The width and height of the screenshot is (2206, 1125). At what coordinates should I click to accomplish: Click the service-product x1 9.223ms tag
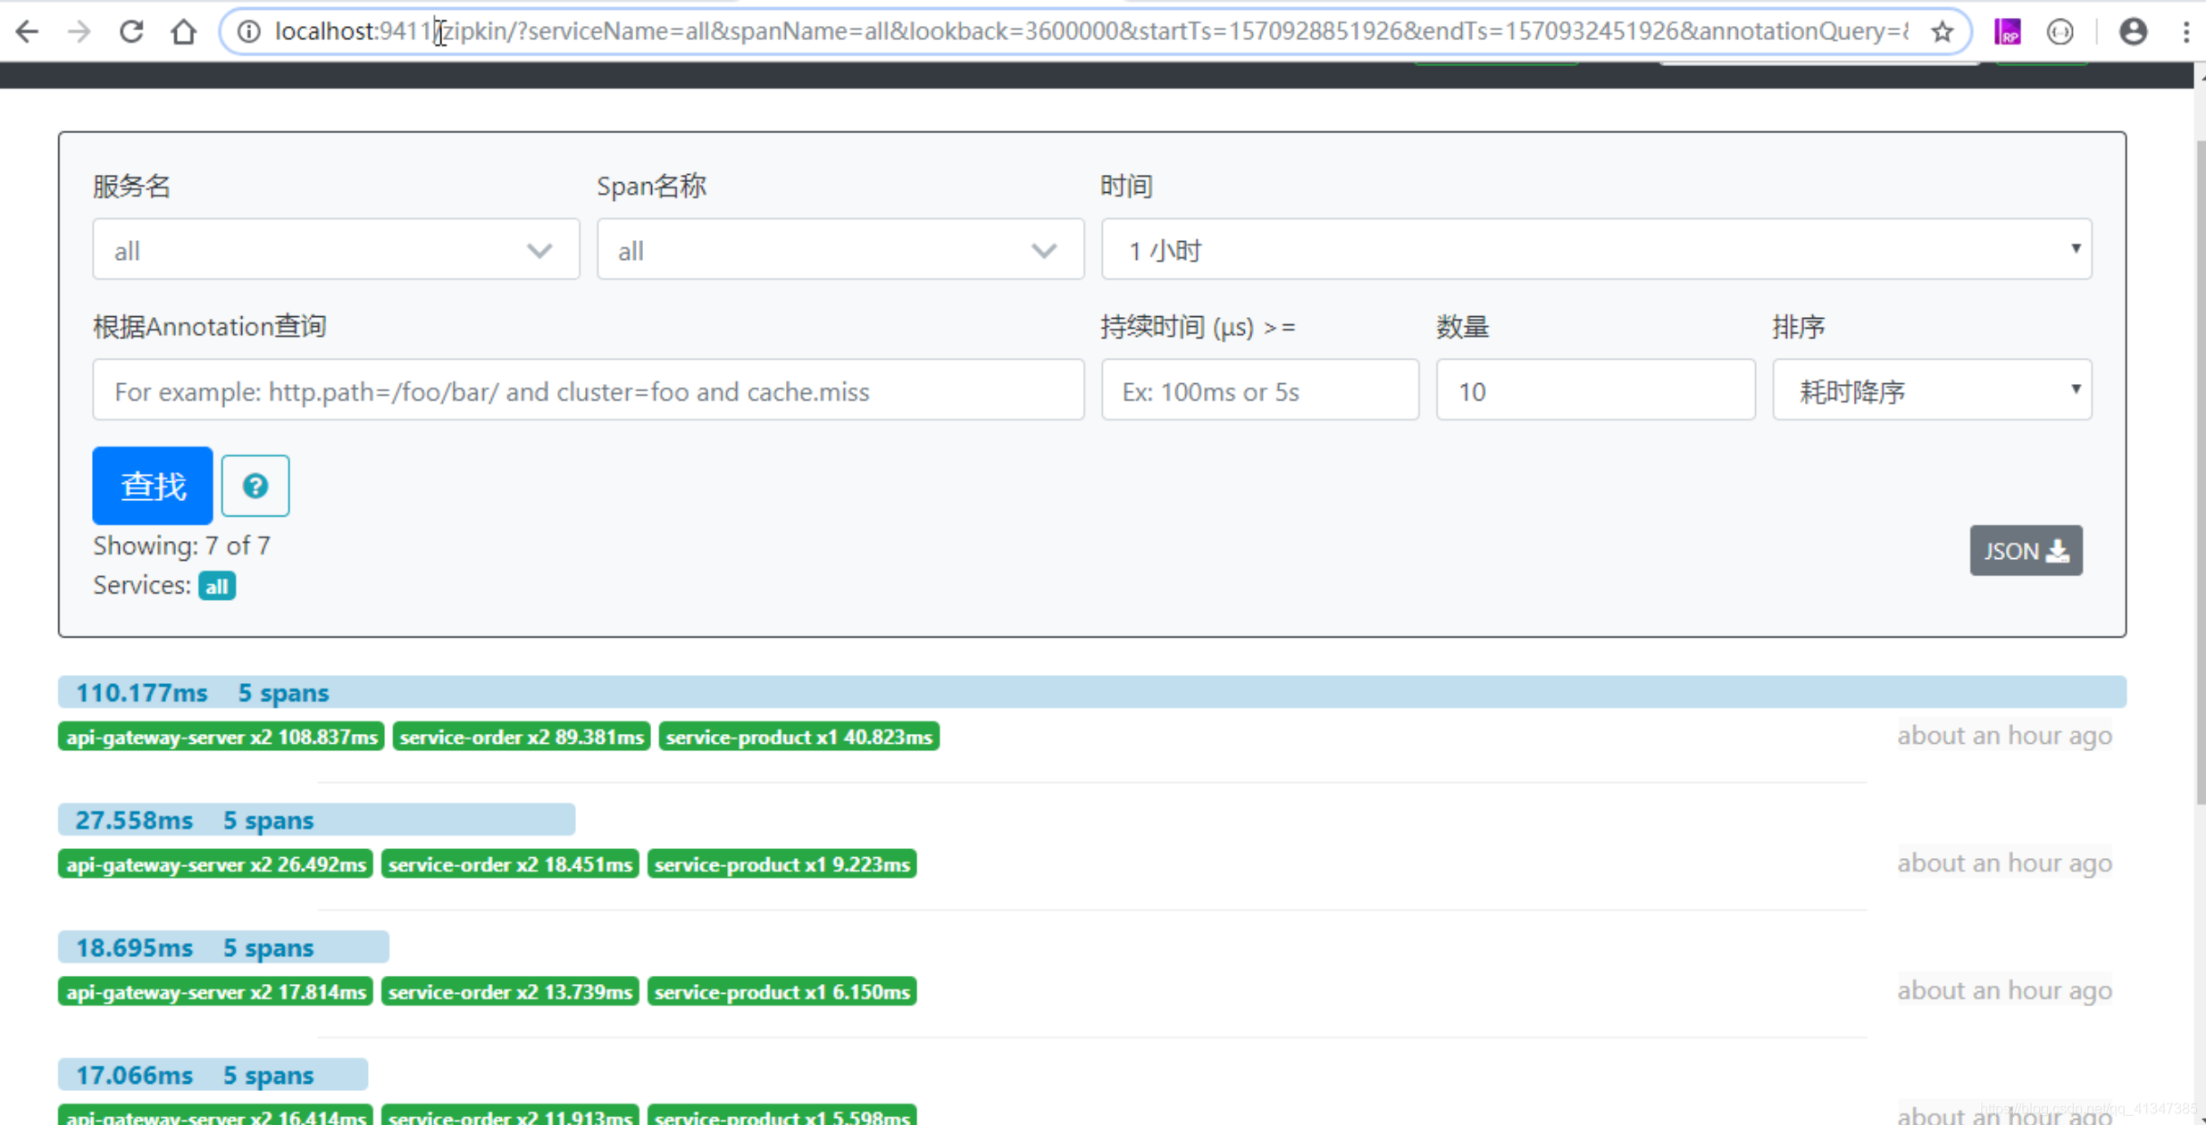pos(782,864)
